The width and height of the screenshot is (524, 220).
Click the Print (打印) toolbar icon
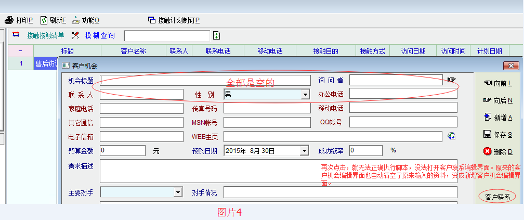coord(9,20)
